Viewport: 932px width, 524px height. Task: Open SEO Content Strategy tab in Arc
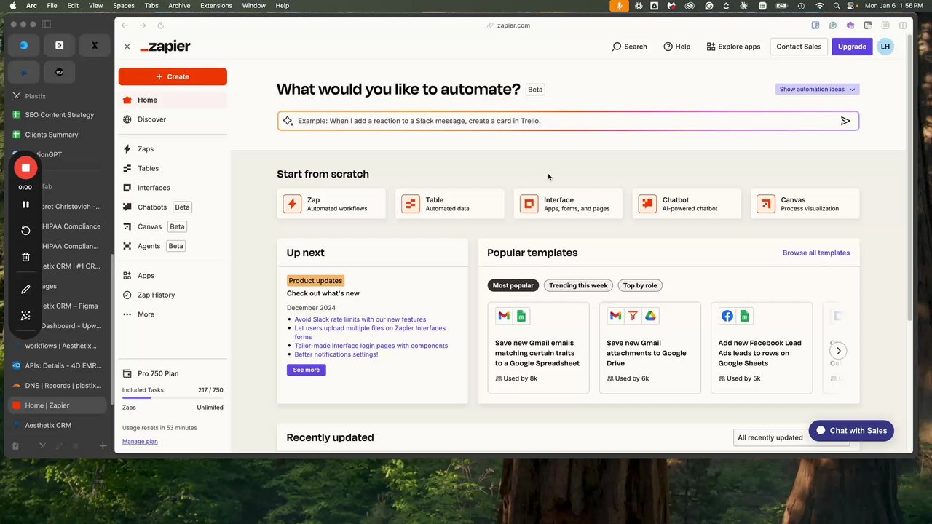tap(58, 115)
